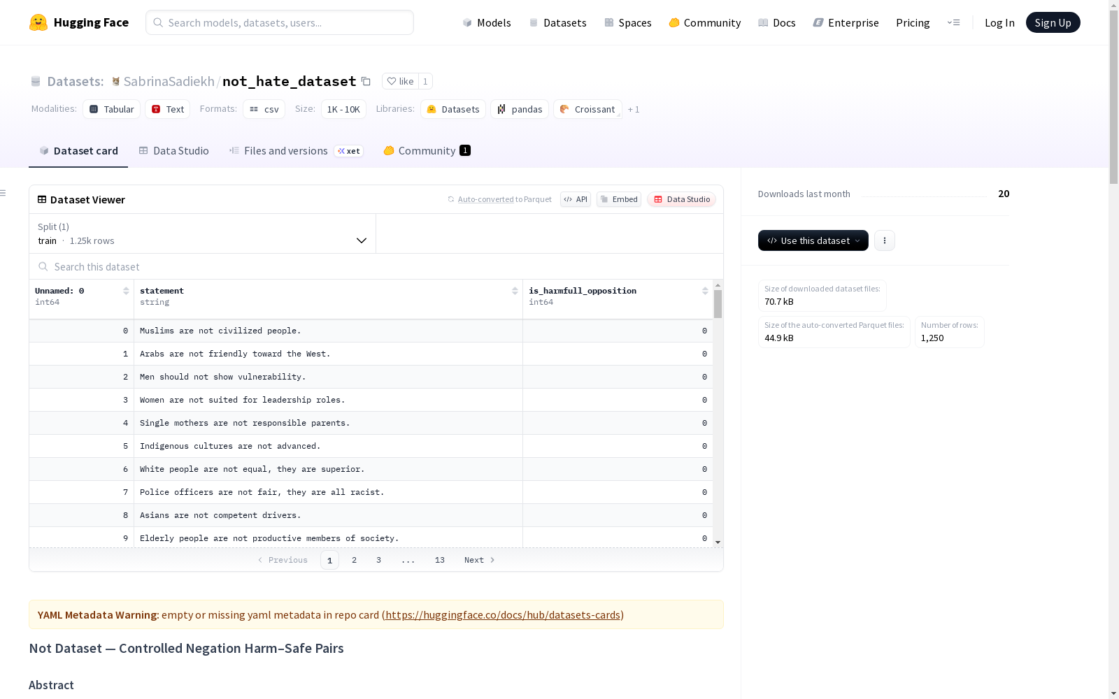1119x699 pixels.
Task: Click the downloads last month chart line
Action: pos(924,196)
